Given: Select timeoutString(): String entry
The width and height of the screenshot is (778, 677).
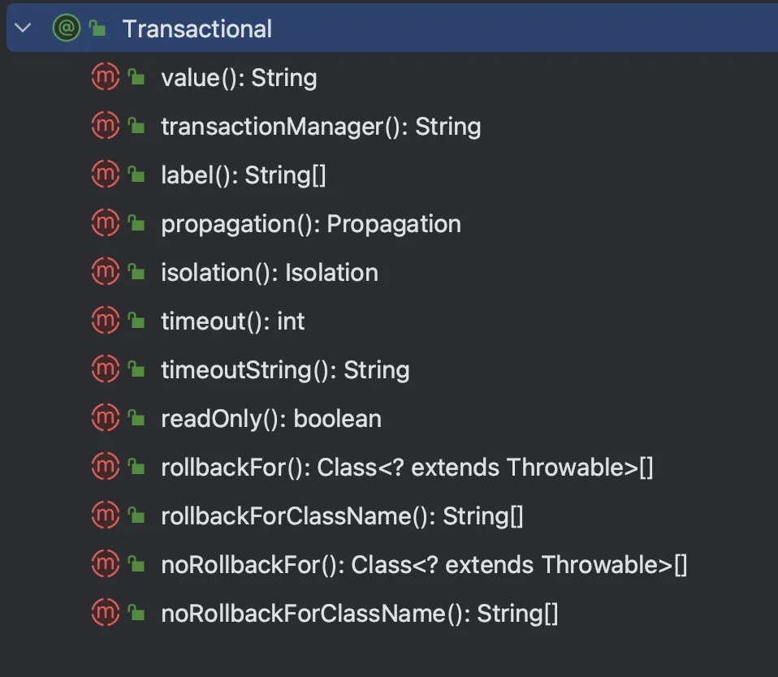Looking at the screenshot, I should coord(285,370).
